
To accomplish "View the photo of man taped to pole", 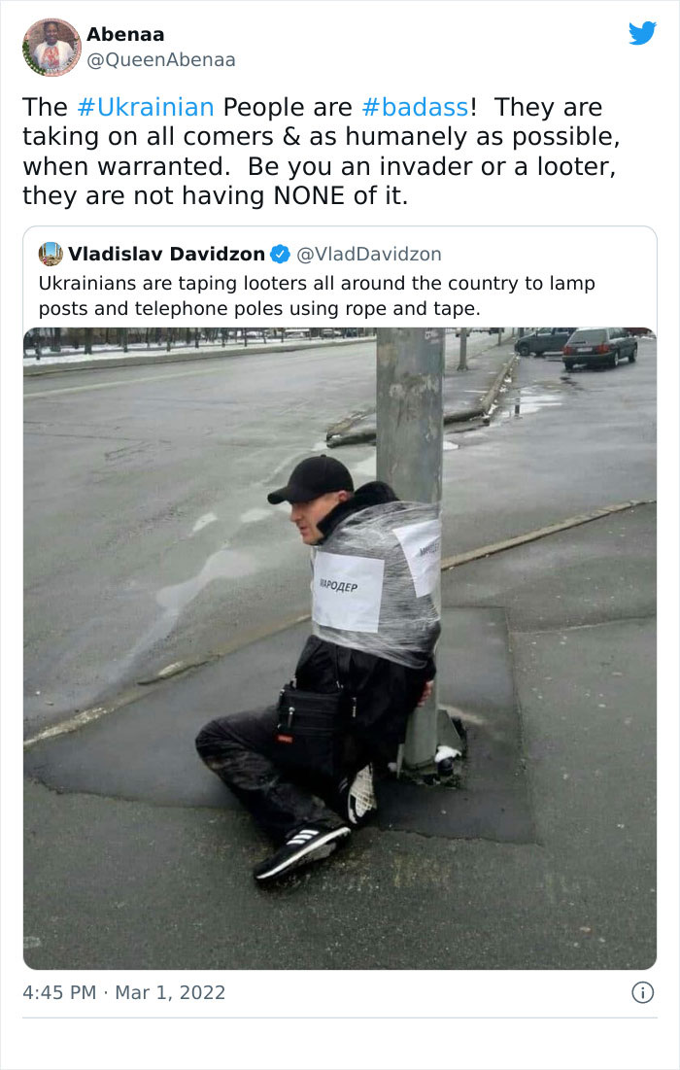I will (x=340, y=648).
